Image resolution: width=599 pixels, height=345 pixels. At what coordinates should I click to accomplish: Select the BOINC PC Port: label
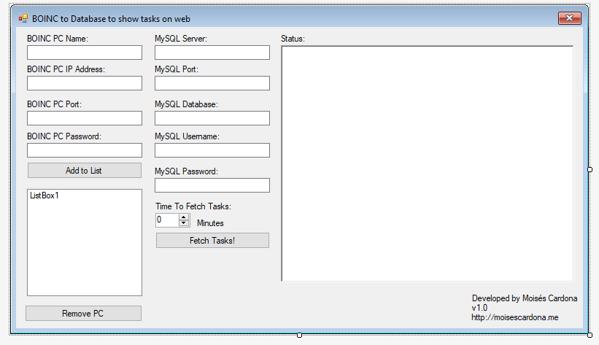pos(54,104)
